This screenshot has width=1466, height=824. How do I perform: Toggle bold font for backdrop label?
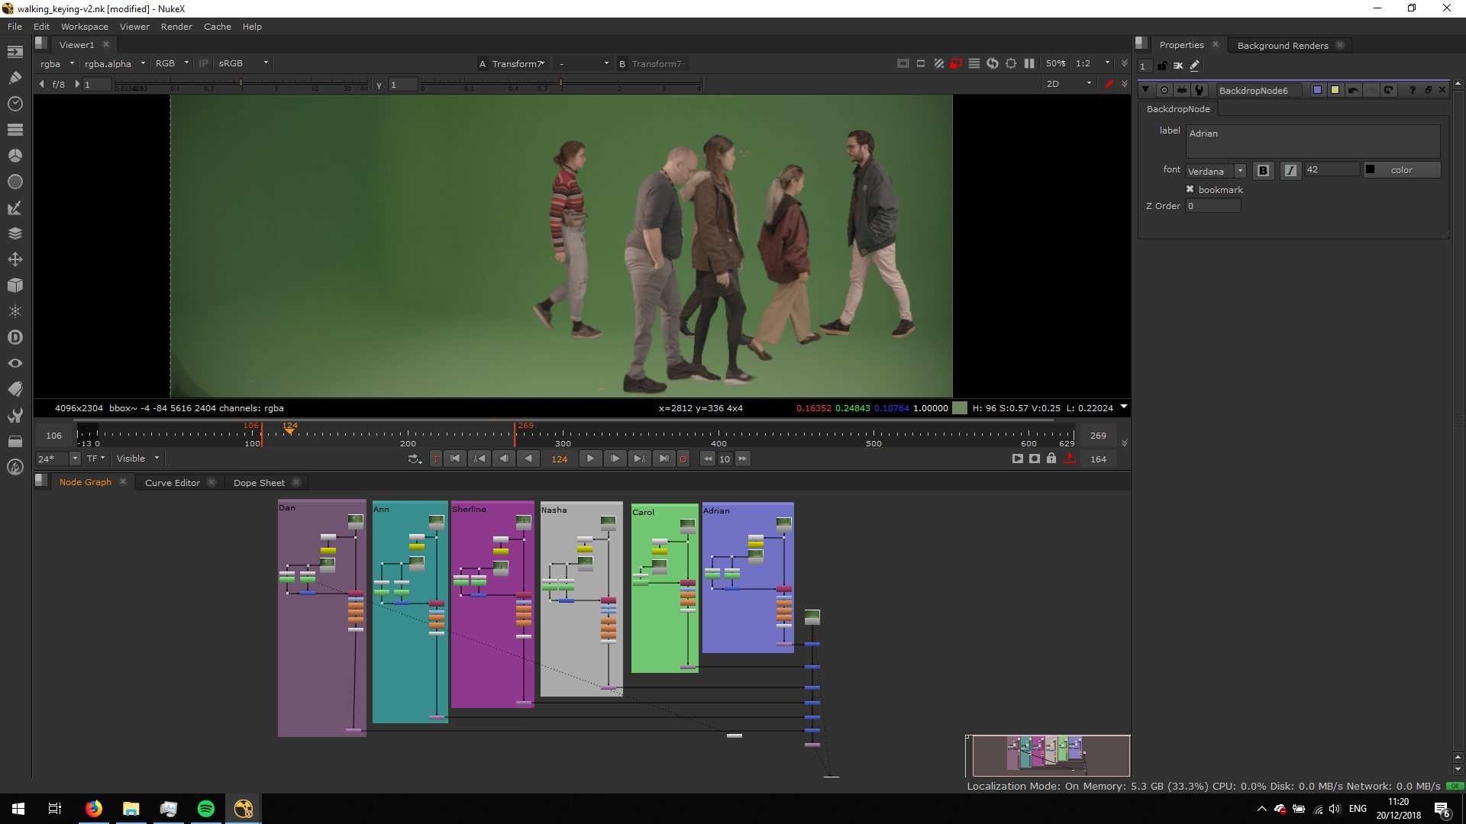pos(1263,170)
